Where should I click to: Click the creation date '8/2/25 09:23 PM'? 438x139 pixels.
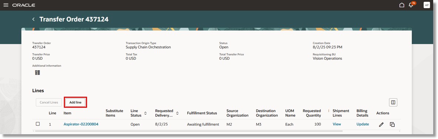[x=327, y=47]
